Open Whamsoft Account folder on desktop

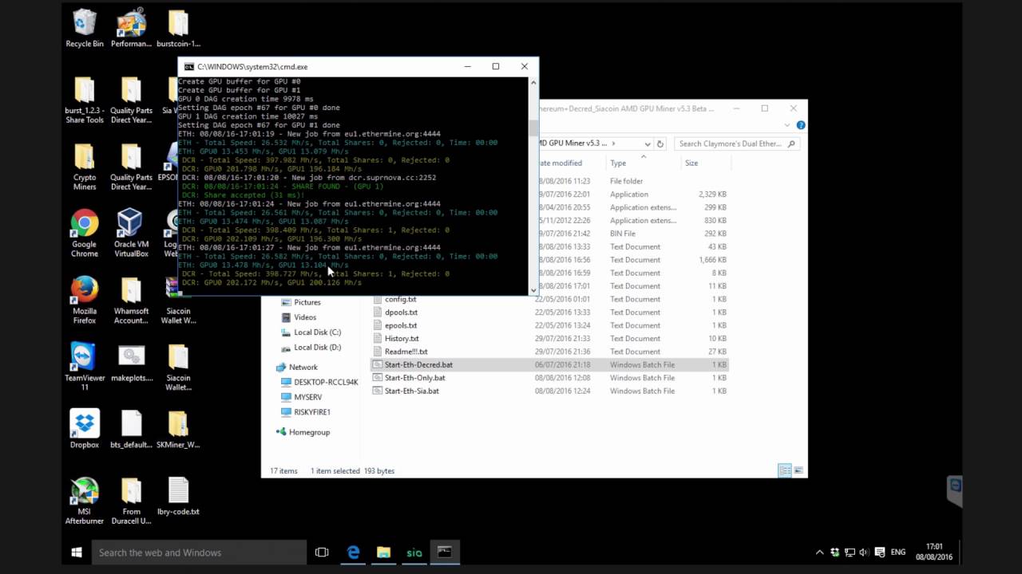coord(131,301)
